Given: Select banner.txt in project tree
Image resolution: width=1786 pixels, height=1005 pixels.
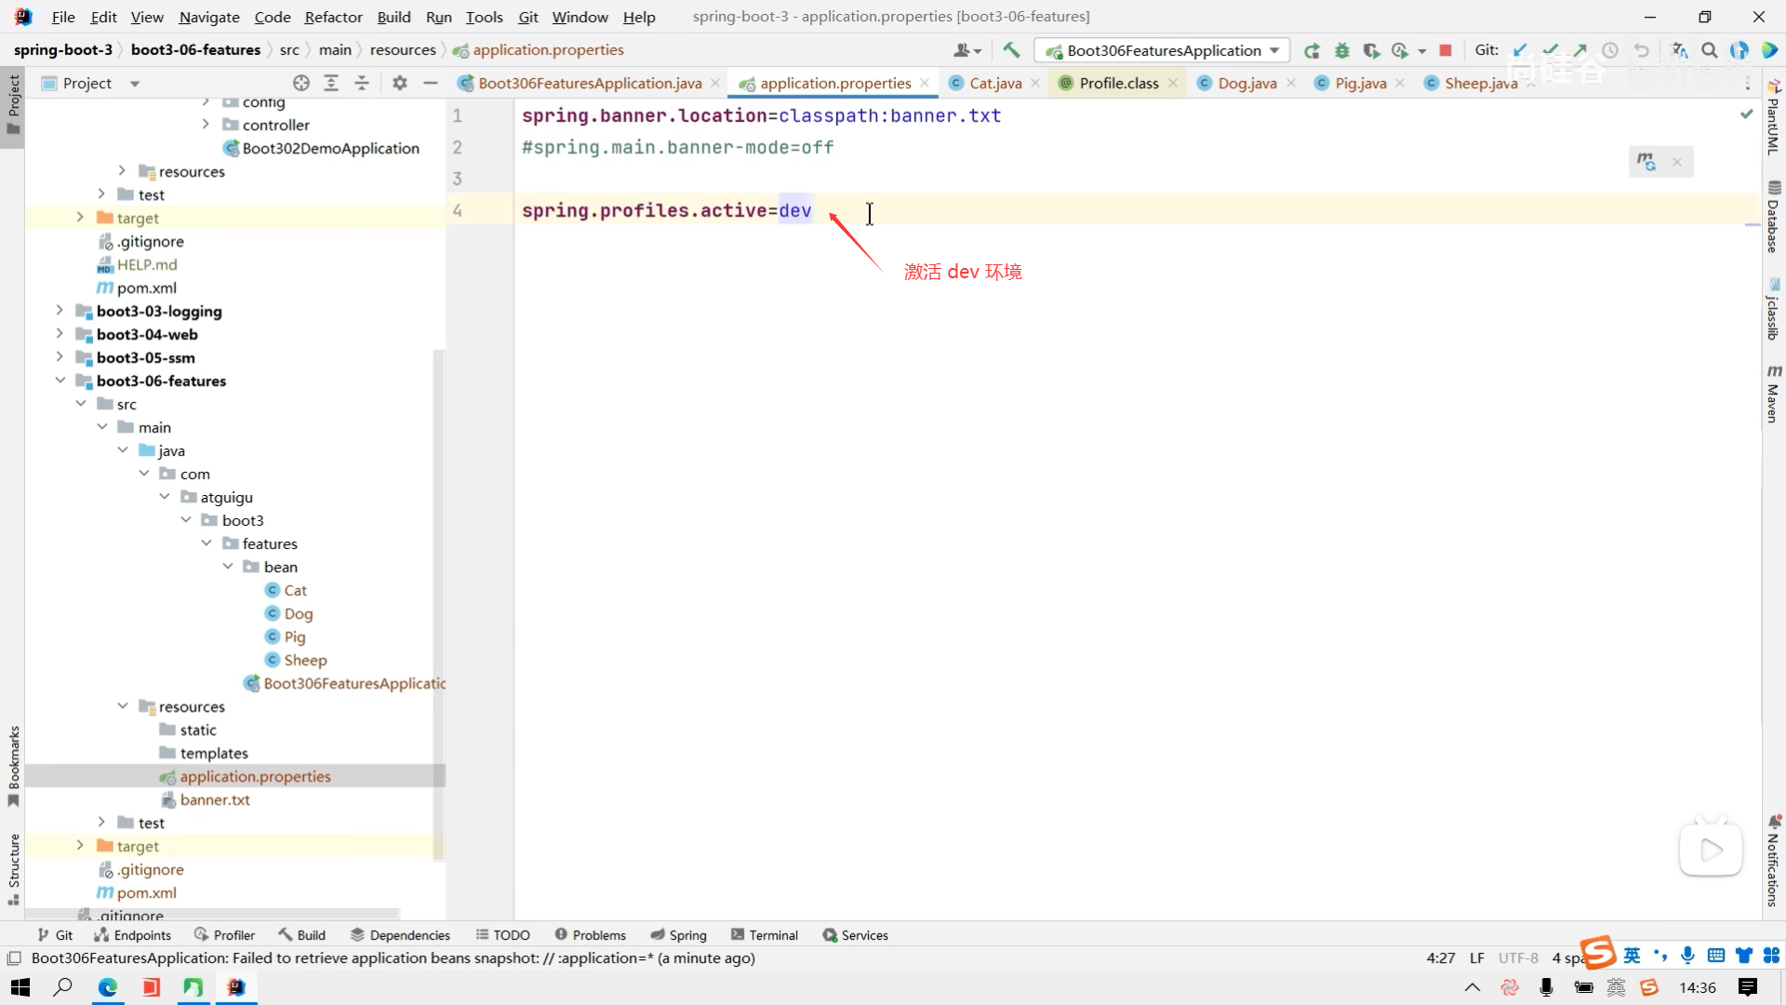Looking at the screenshot, I should point(215,799).
